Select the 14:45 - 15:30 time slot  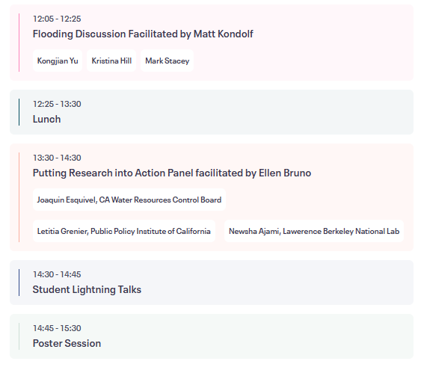pyautogui.click(x=57, y=328)
